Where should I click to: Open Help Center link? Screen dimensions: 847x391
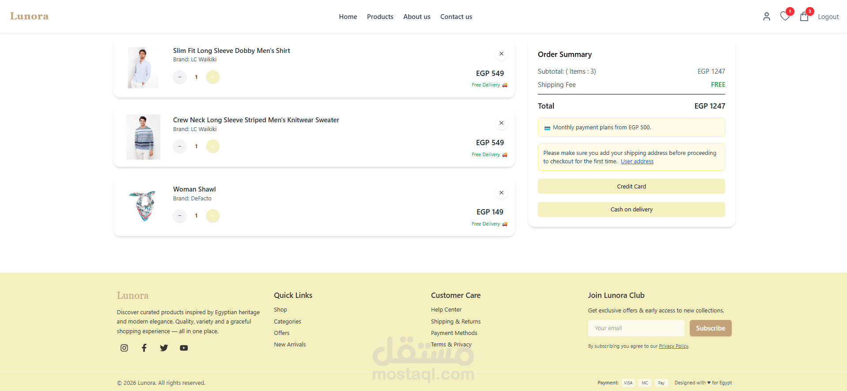(446, 310)
